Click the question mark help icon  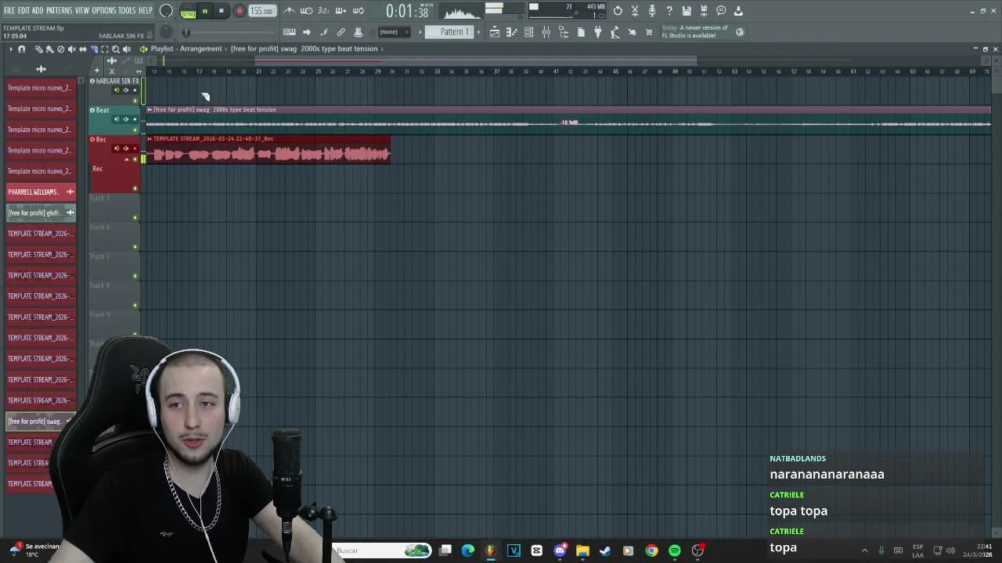(669, 11)
